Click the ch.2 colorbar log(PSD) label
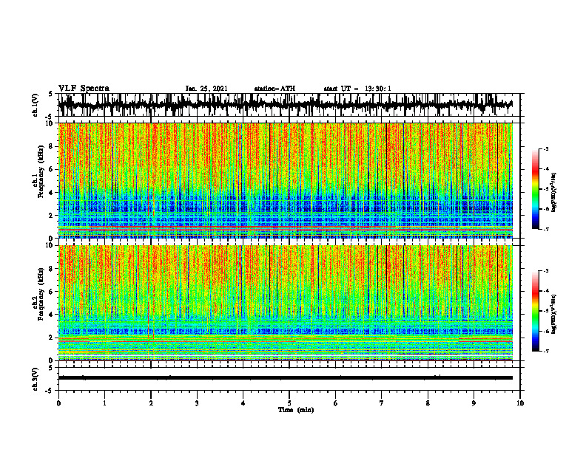The image size is (586, 452). [554, 314]
